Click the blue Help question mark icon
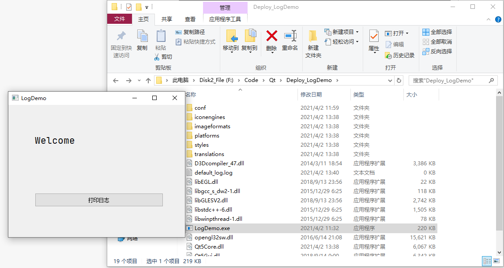 pyautogui.click(x=498, y=19)
